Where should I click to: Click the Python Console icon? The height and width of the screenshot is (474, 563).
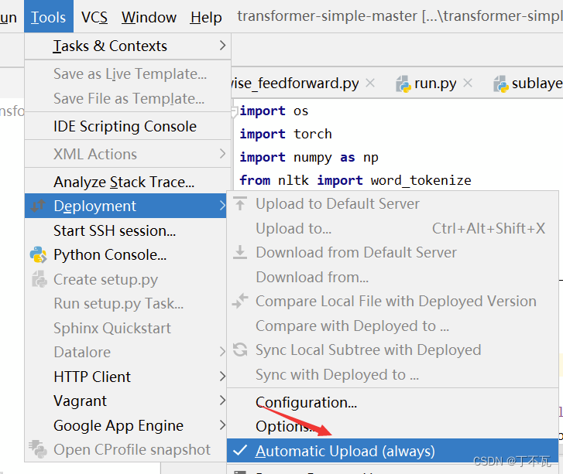(x=38, y=254)
